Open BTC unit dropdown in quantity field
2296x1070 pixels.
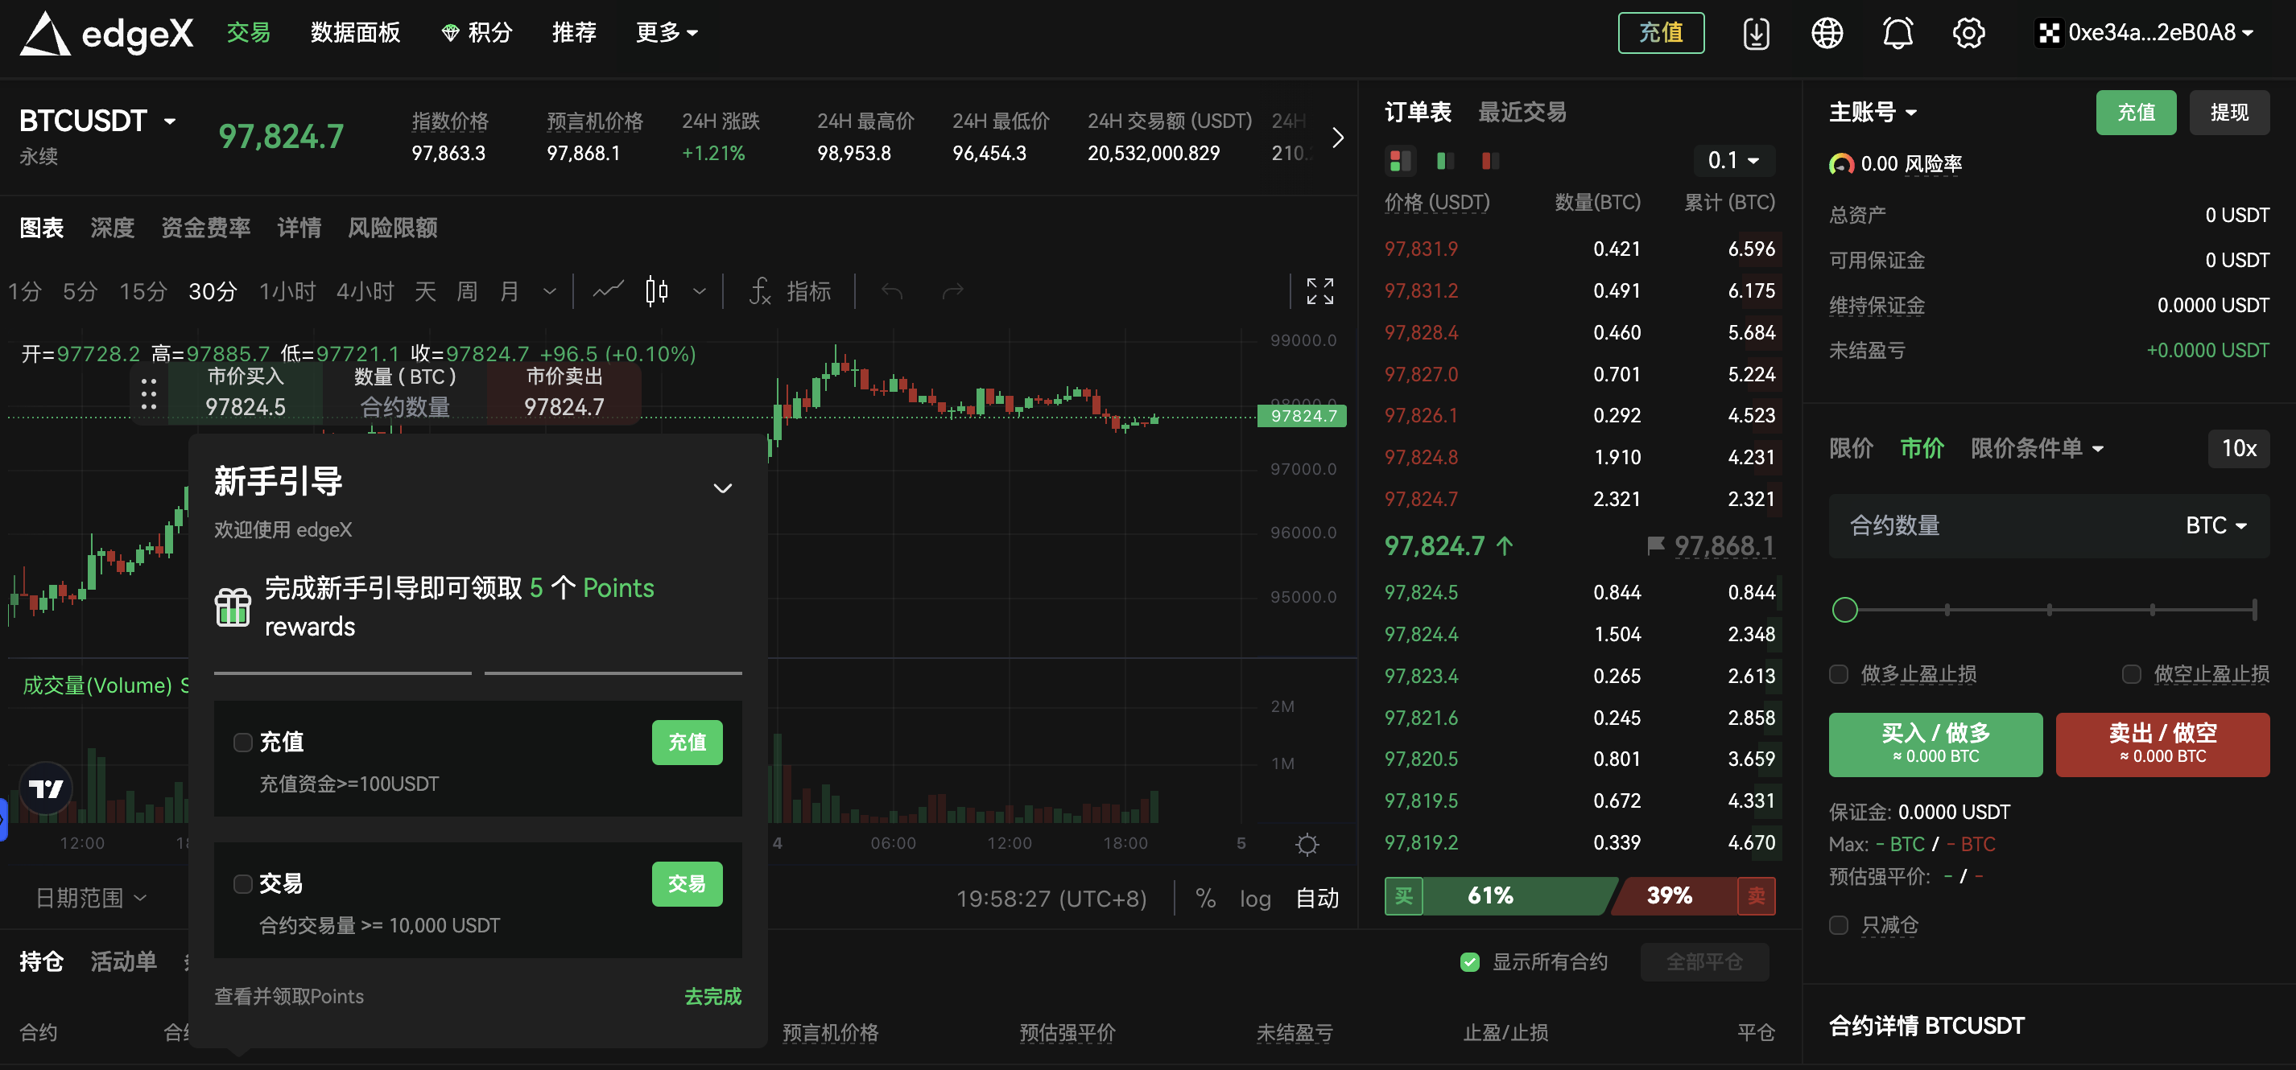tap(2215, 525)
